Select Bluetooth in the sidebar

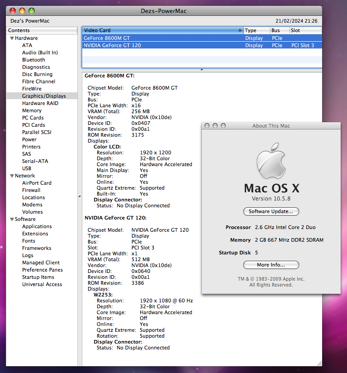coord(33,60)
